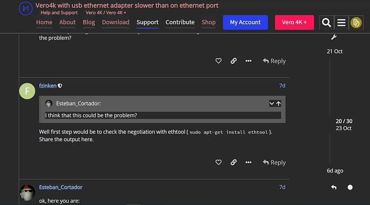Click the 'sudo apt-get install ethtool' code
This screenshot has width=370, height=205.
pyautogui.click(x=228, y=132)
